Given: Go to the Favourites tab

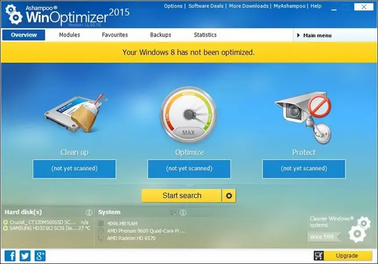Looking at the screenshot, I should [115, 35].
